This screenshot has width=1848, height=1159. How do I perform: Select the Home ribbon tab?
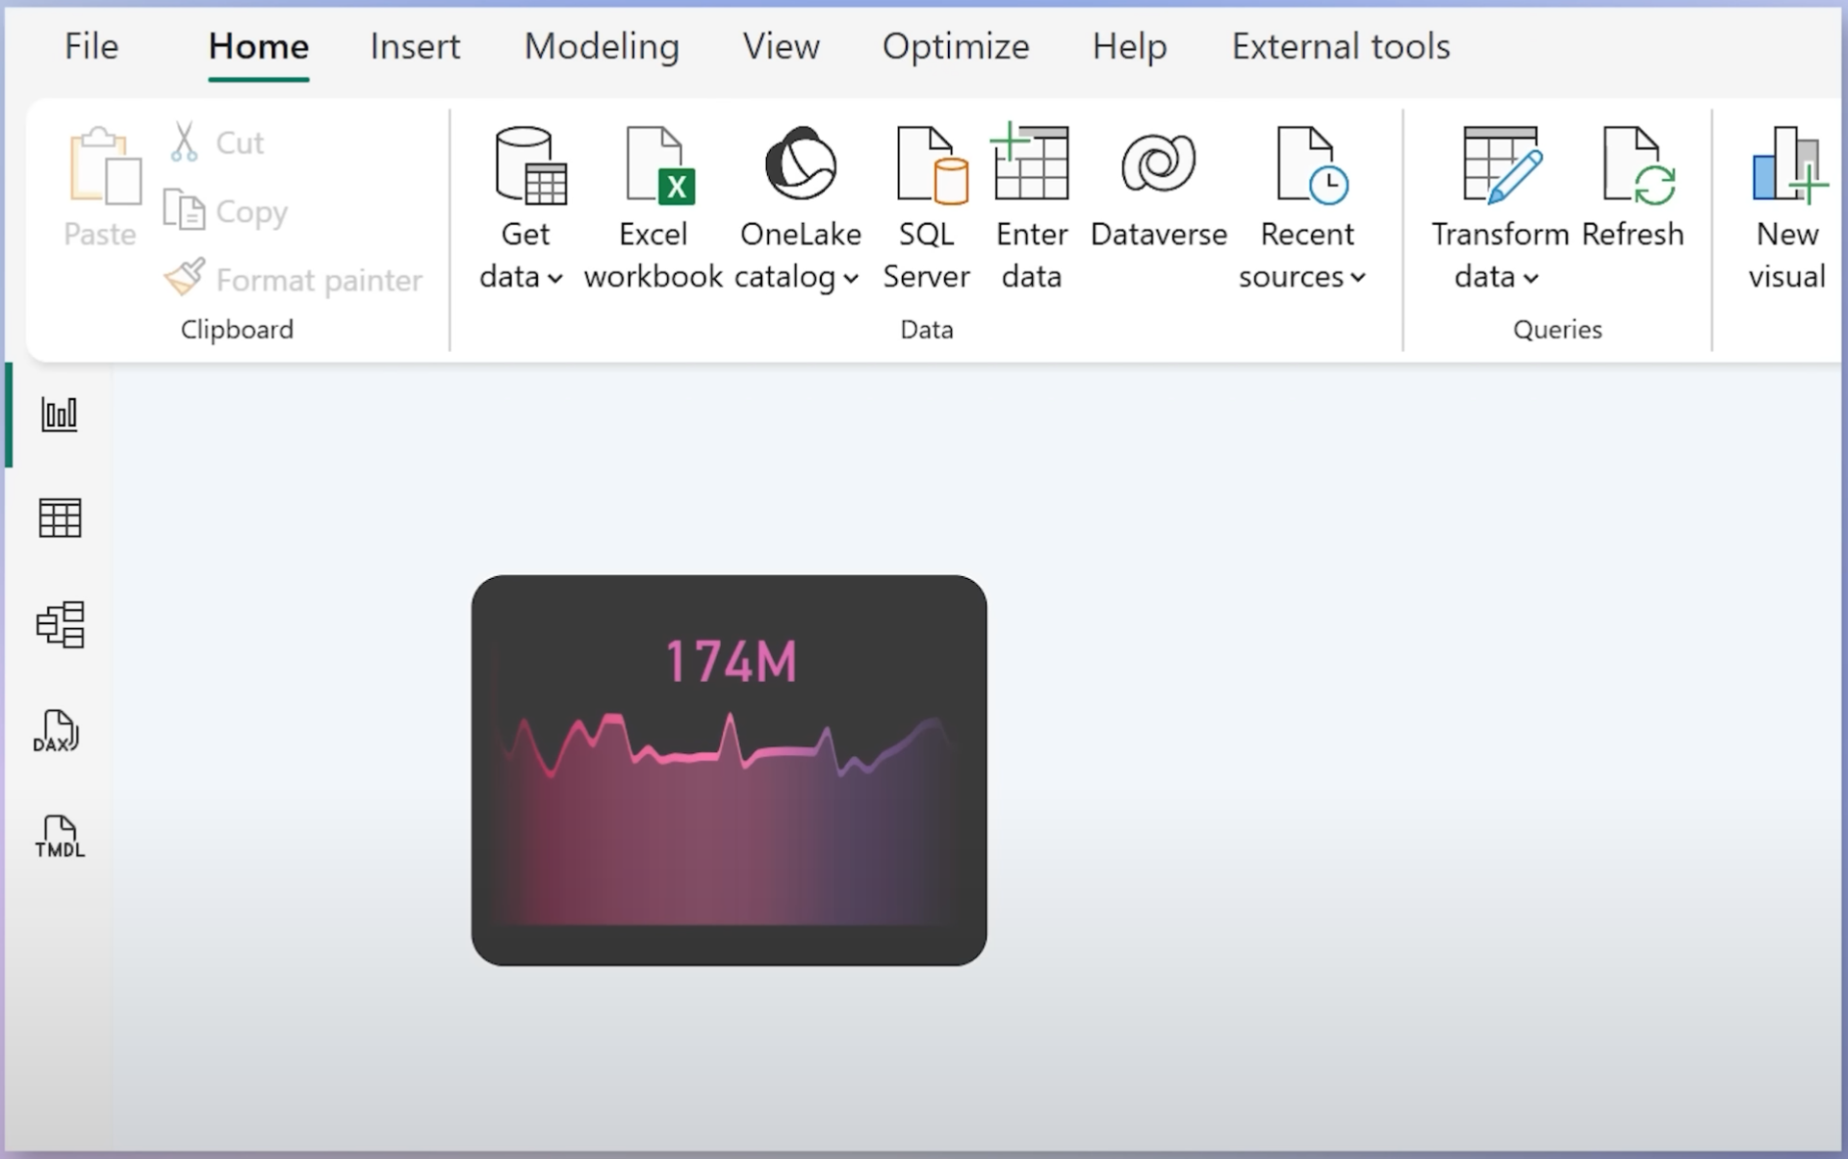pos(258,46)
